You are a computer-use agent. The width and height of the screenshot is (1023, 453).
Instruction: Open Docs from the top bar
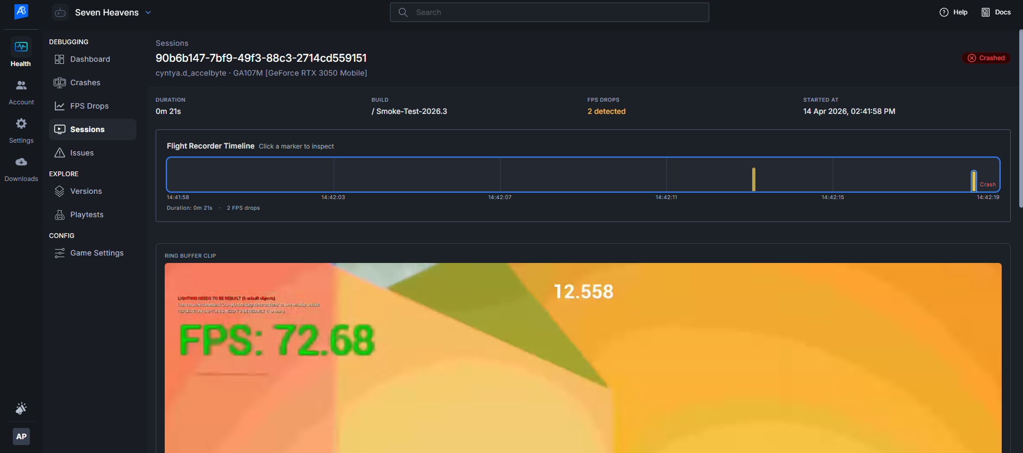996,12
